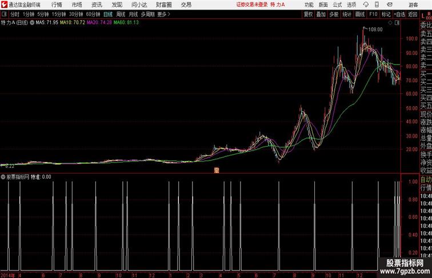Open the envelope messages icon
Image resolution: width=432 pixels, height=278 pixels.
click(389, 5)
